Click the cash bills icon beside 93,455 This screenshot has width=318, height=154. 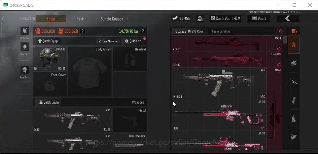175,18
